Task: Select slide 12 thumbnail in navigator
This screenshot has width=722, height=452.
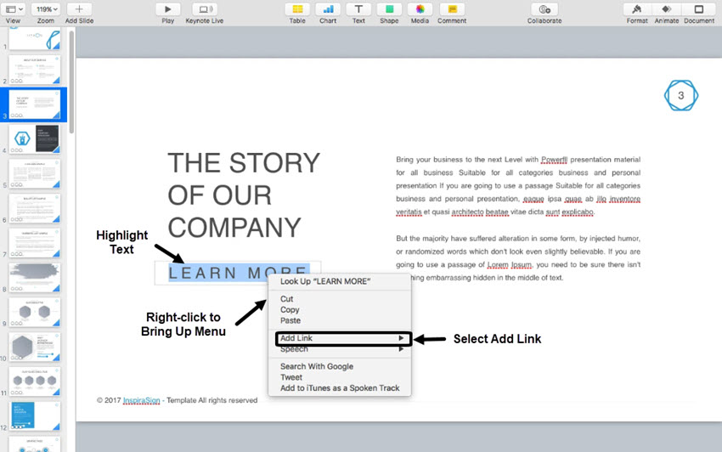Action: (x=35, y=416)
